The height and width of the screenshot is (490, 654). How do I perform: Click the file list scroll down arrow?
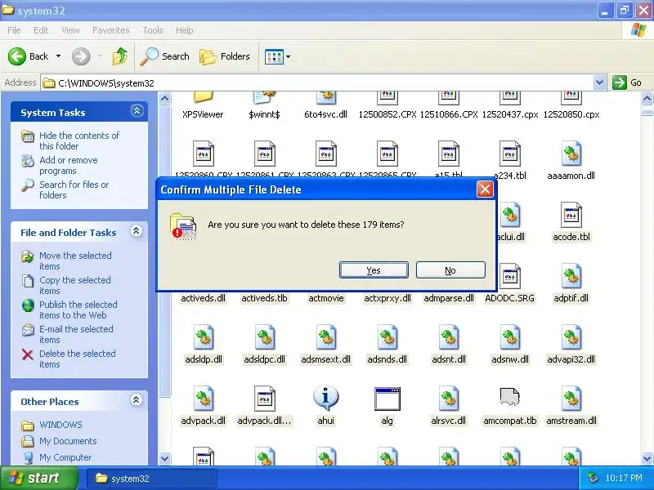coord(647,459)
